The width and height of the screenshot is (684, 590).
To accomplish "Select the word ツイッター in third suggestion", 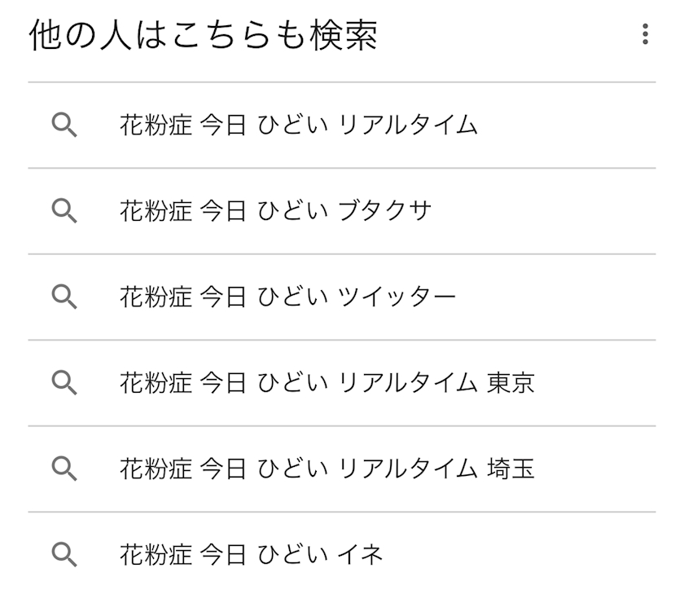I will pyautogui.click(x=397, y=297).
